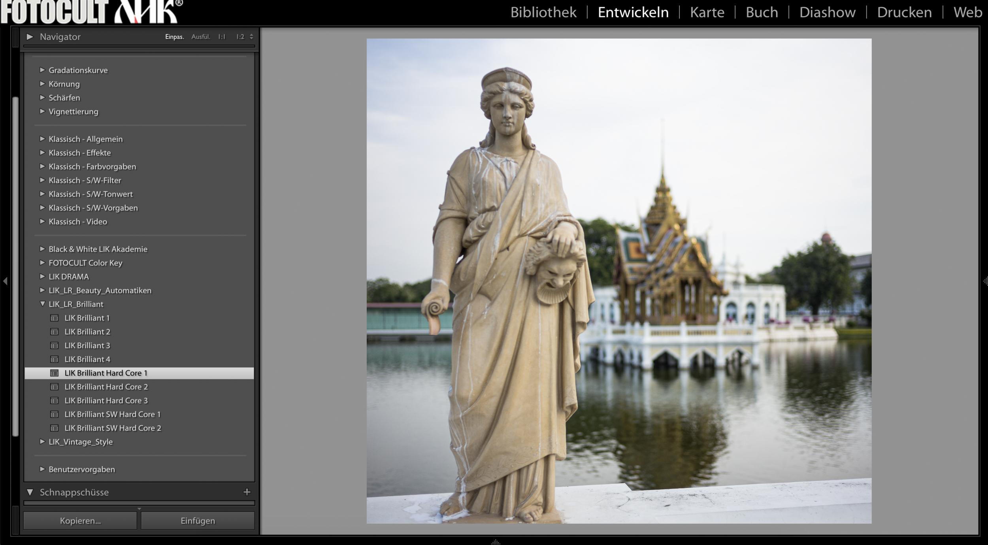Click the right panel edge handle

[985, 281]
